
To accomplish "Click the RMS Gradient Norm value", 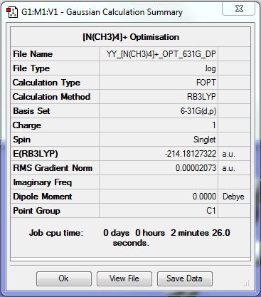I will (159, 168).
